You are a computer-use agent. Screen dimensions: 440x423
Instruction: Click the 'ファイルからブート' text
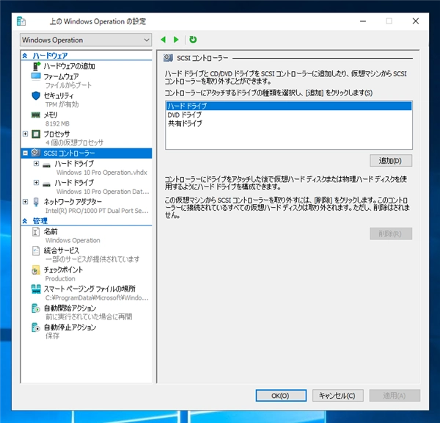click(x=68, y=85)
